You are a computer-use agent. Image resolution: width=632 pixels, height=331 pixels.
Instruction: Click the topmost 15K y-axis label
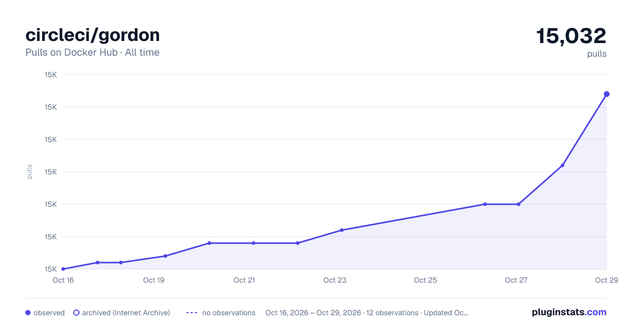pyautogui.click(x=51, y=75)
